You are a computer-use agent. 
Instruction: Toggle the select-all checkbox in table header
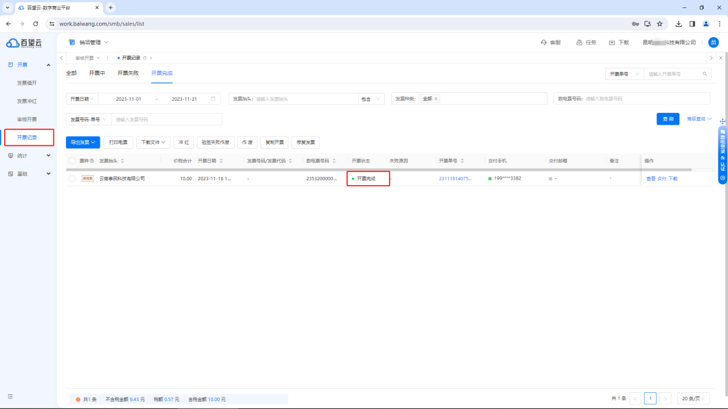click(72, 161)
